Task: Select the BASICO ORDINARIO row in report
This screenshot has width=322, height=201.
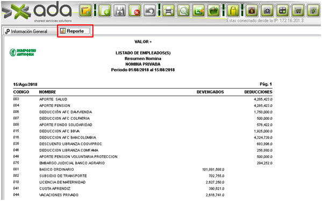Action: pos(143,170)
